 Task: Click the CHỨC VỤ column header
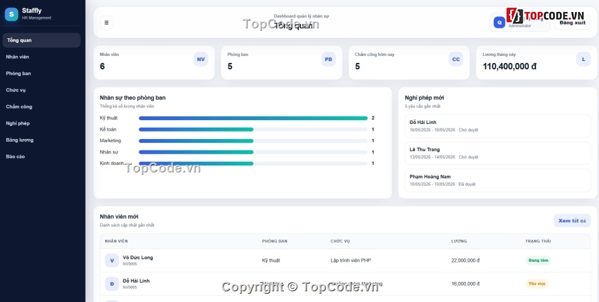coord(340,241)
